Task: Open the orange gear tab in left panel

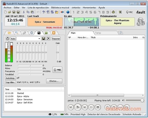Action: pos(54,33)
